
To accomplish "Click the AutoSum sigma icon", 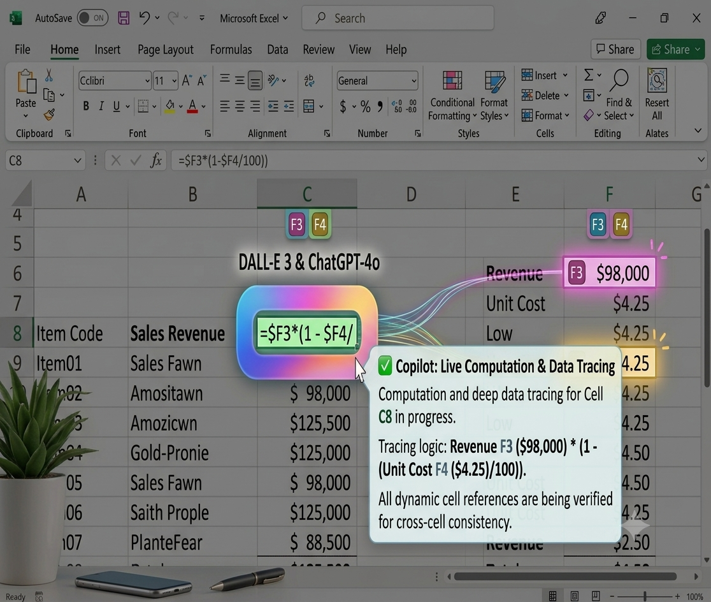I will 589,75.
